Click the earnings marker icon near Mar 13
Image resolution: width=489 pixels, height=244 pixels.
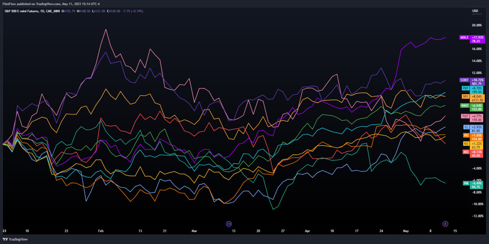coord(229,224)
